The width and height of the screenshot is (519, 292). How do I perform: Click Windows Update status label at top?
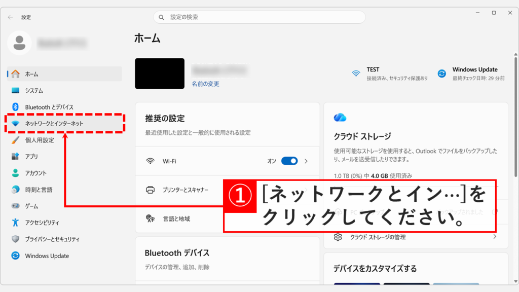(474, 69)
